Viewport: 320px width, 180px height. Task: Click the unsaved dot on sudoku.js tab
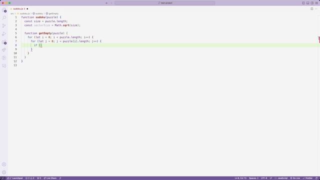(27, 9)
